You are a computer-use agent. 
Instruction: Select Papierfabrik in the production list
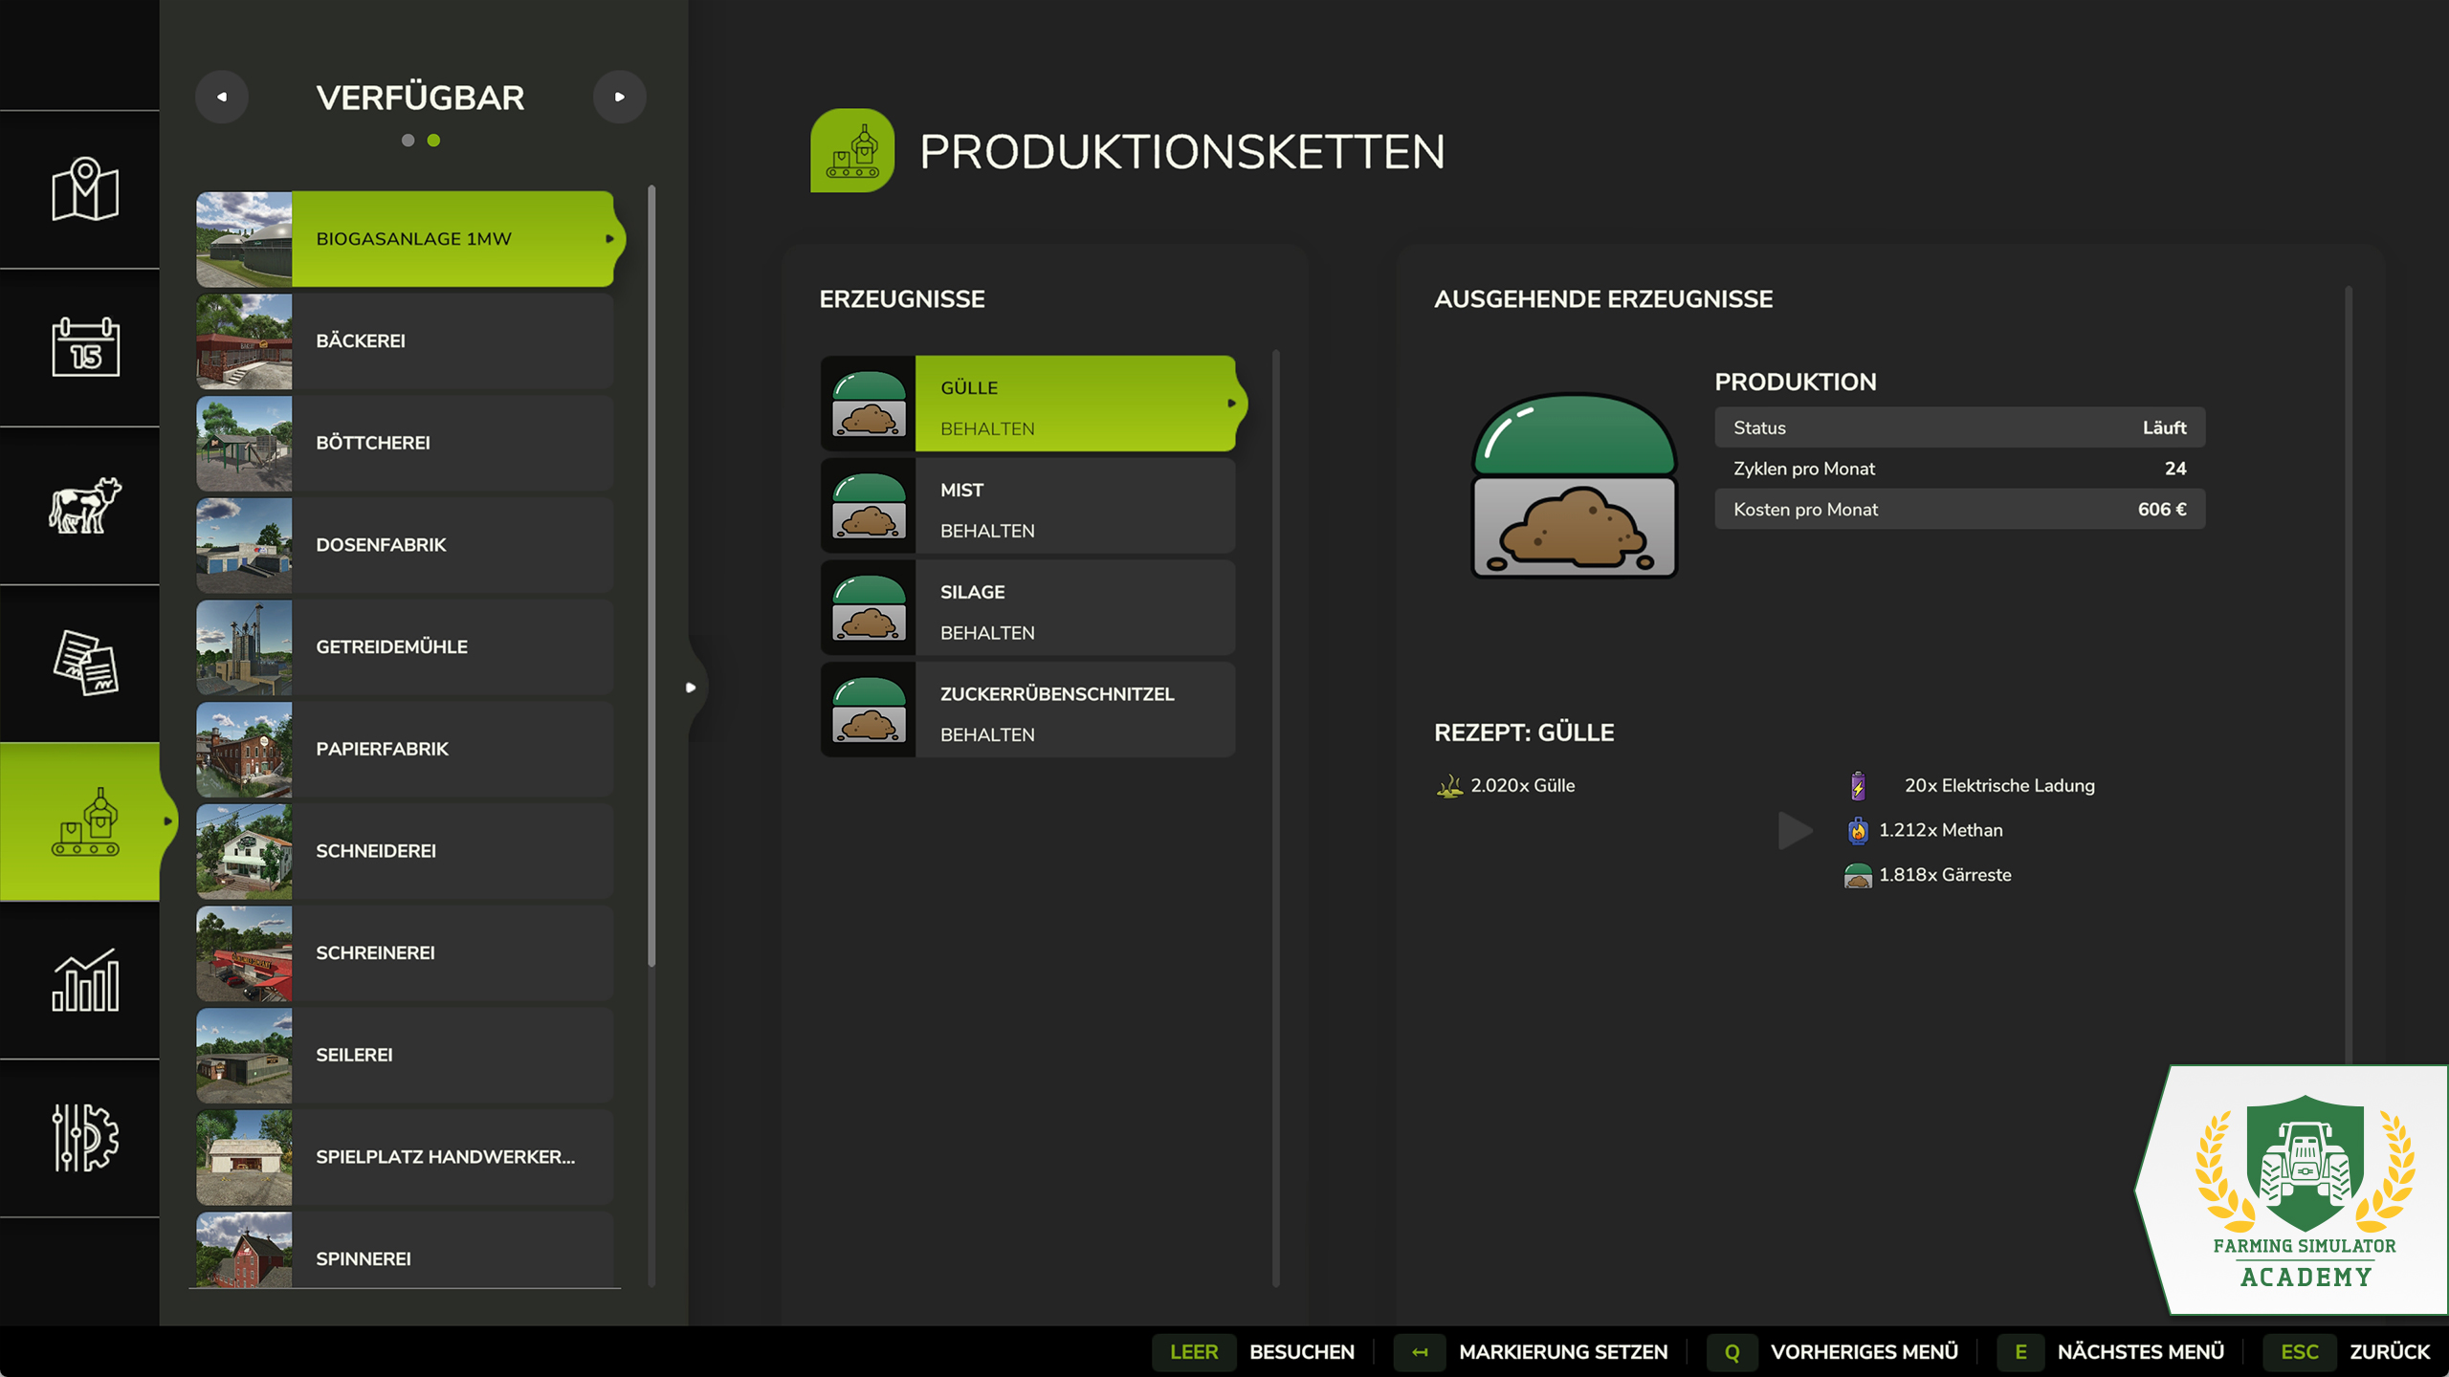coord(405,750)
